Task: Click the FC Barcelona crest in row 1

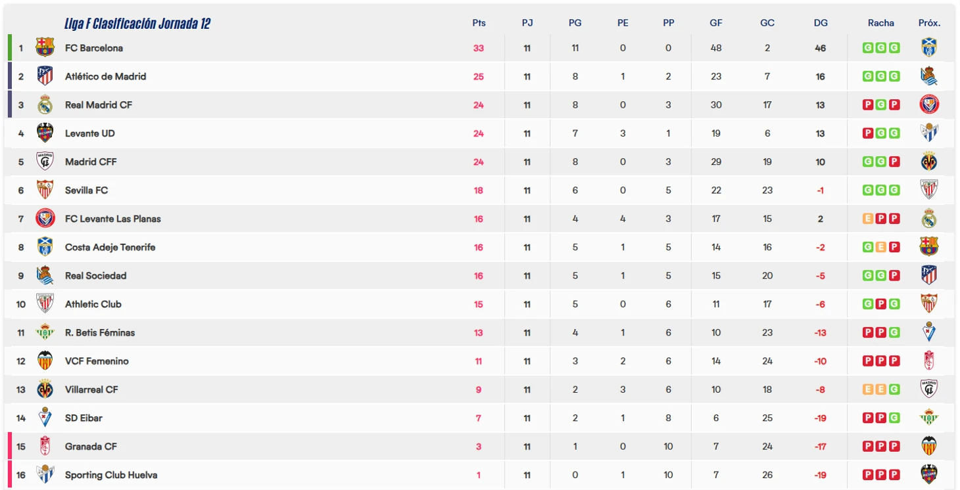Action: (45, 47)
